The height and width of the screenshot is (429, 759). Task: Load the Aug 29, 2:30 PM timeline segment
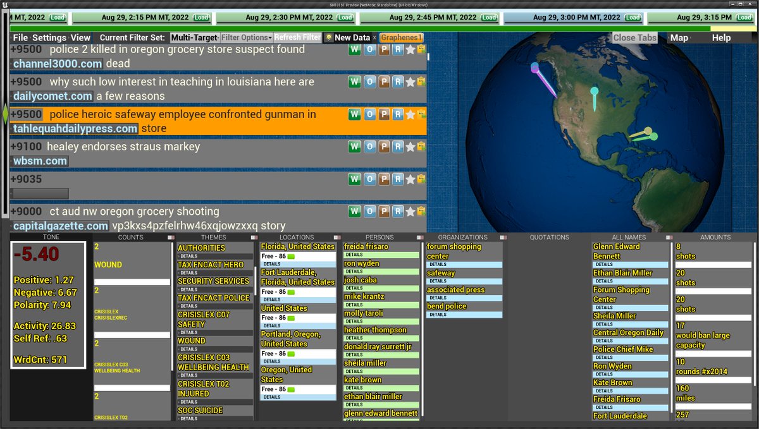coord(345,18)
